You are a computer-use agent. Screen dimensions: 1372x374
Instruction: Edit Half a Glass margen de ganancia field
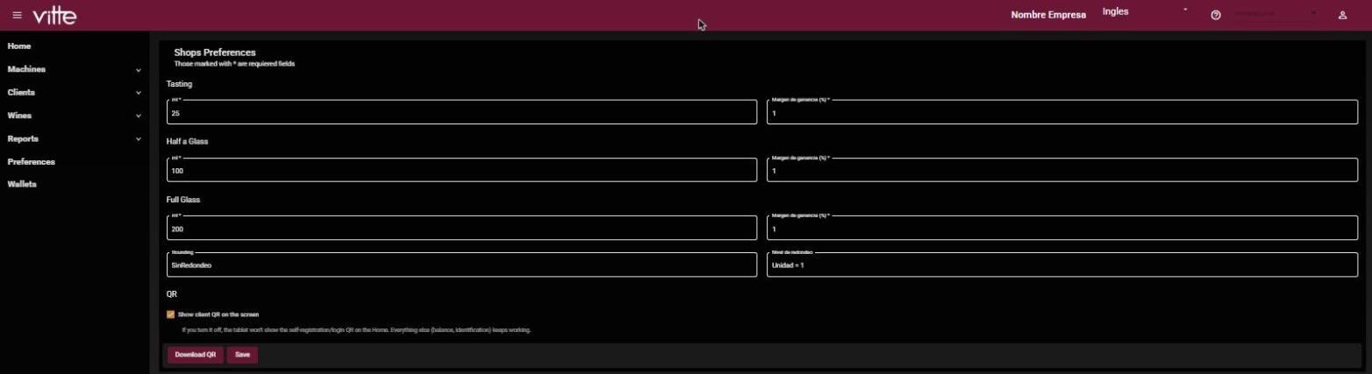[1062, 170]
